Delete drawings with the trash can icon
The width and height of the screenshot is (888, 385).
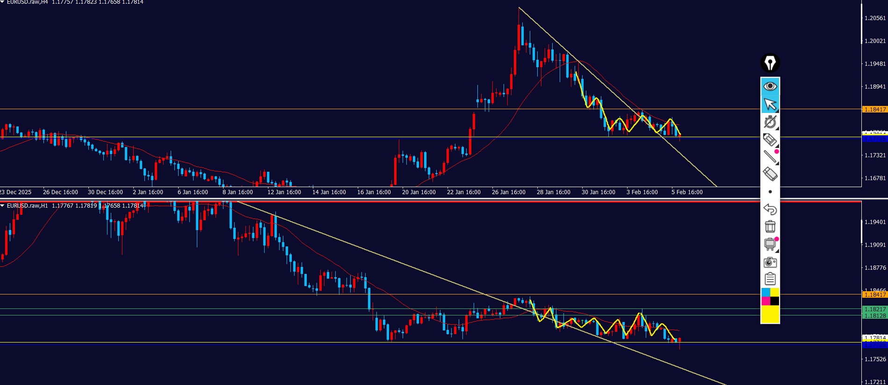[770, 227]
